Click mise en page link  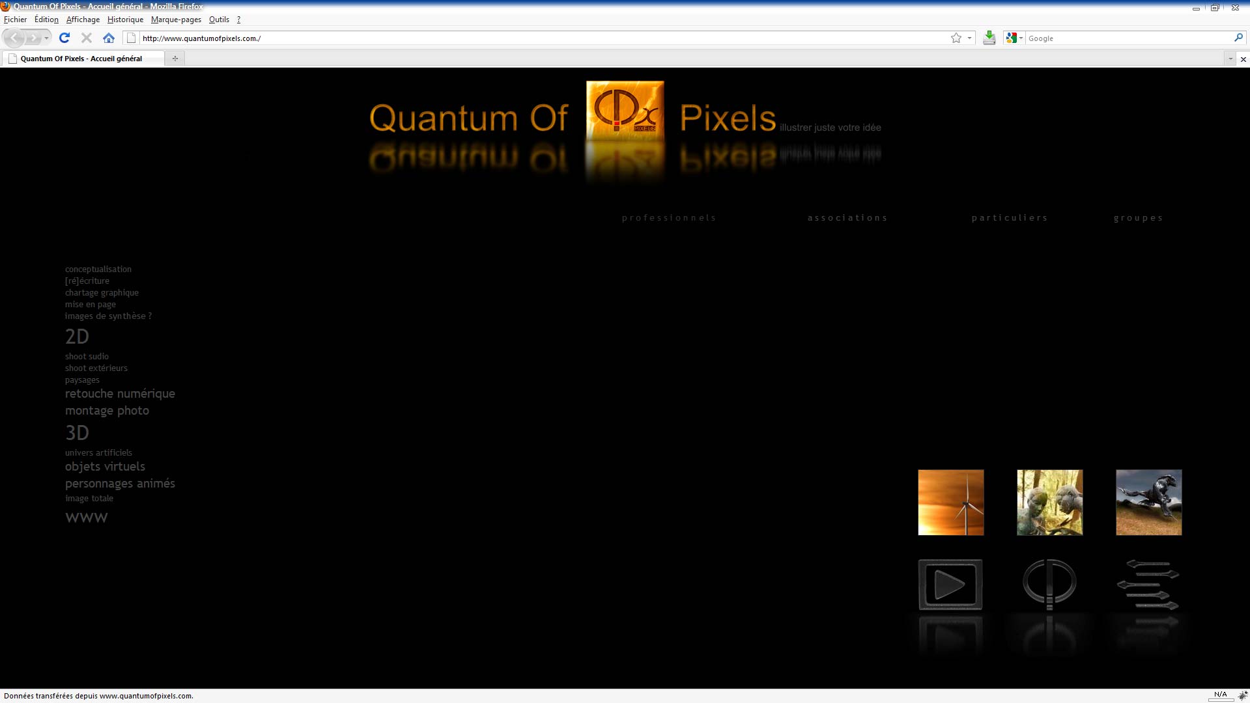click(x=91, y=304)
